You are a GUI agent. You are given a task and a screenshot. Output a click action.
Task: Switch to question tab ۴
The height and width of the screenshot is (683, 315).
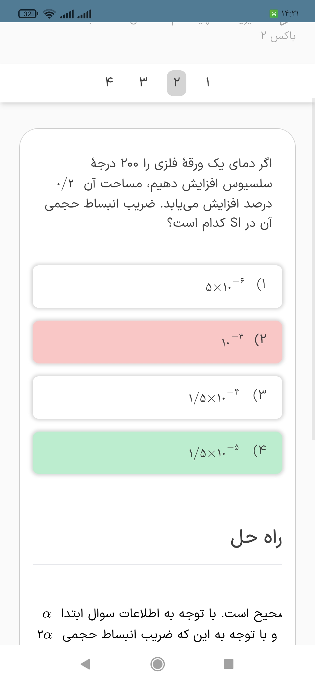[109, 83]
